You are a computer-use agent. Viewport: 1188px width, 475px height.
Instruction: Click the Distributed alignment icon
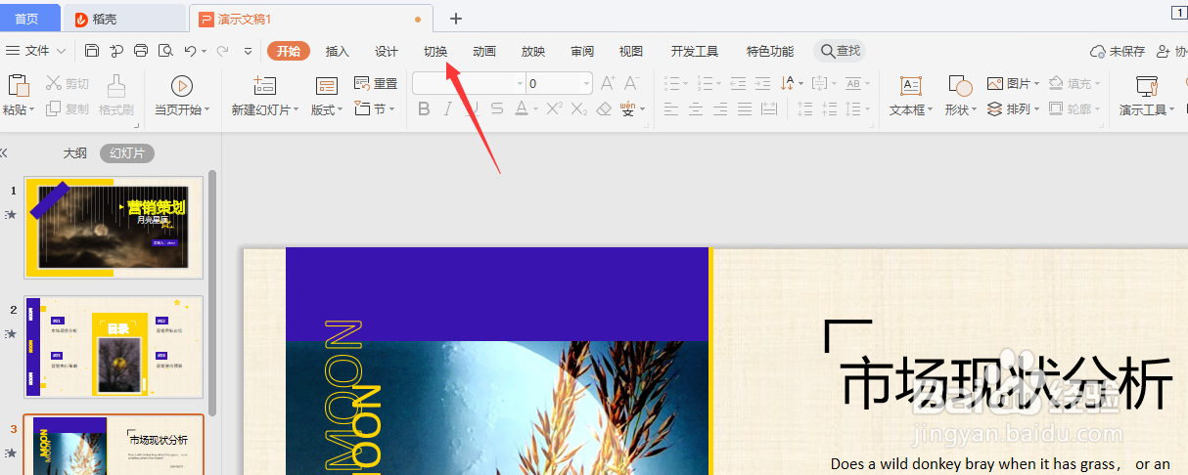pos(769,109)
